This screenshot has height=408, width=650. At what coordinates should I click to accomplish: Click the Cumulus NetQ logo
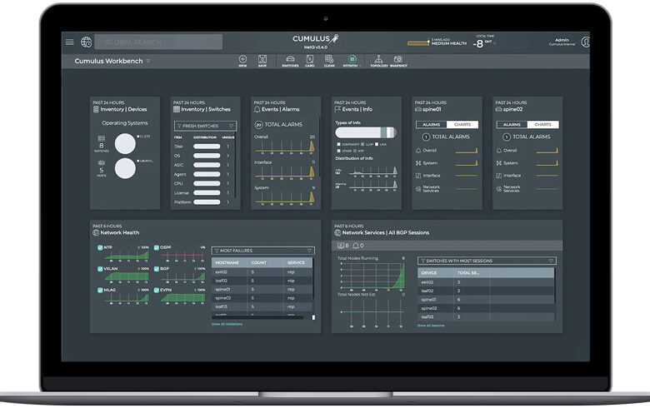316,41
